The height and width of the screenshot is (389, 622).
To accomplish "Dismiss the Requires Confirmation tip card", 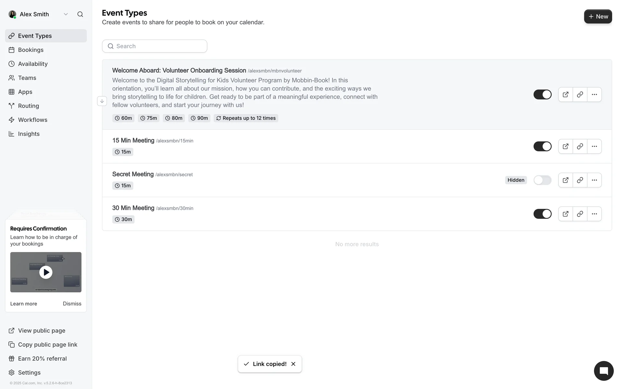I will 72,304.
